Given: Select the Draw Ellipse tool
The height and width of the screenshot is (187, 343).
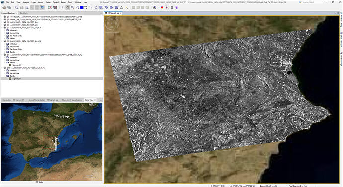Looking at the screenshot, I should pyautogui.click(x=111, y=7).
